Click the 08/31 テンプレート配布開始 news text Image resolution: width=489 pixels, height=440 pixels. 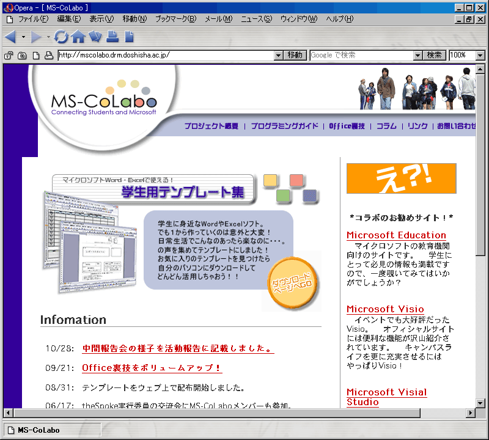click(163, 387)
